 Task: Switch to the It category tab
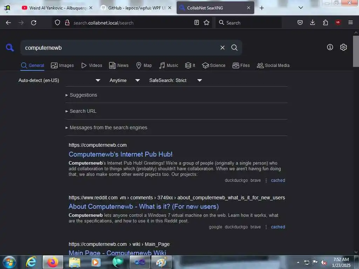tap(190, 65)
